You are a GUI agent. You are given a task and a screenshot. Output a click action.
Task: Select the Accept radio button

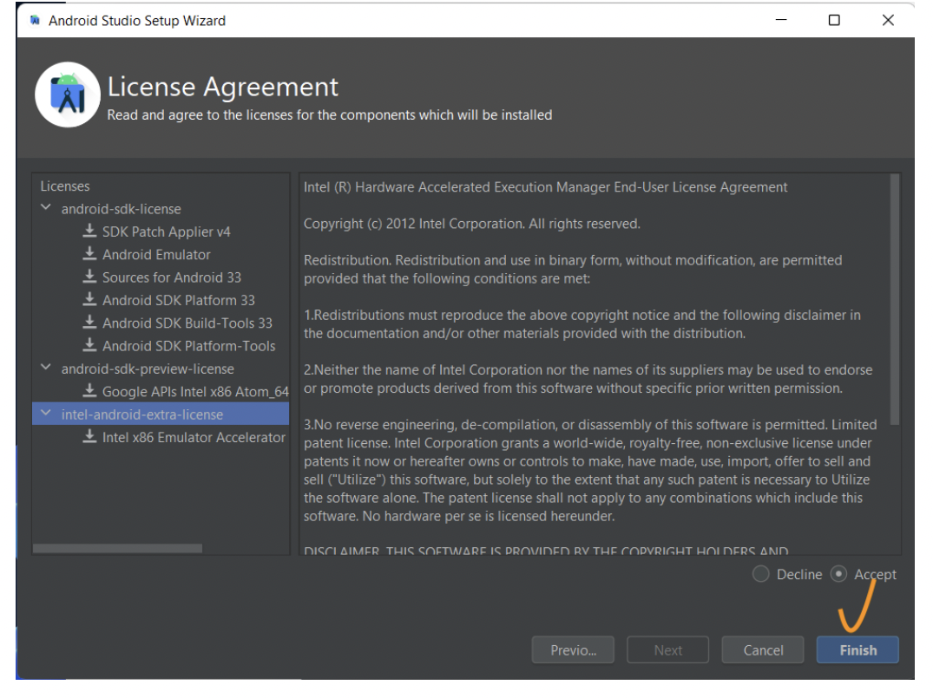coord(838,574)
